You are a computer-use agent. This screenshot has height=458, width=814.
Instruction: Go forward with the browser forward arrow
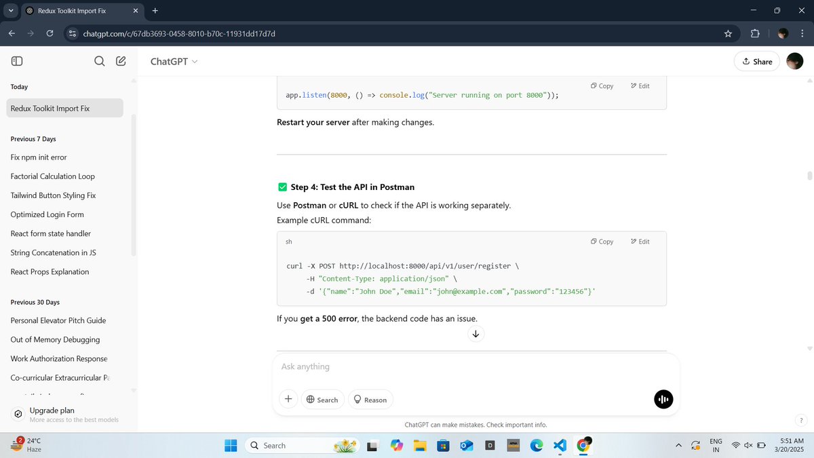click(31, 33)
